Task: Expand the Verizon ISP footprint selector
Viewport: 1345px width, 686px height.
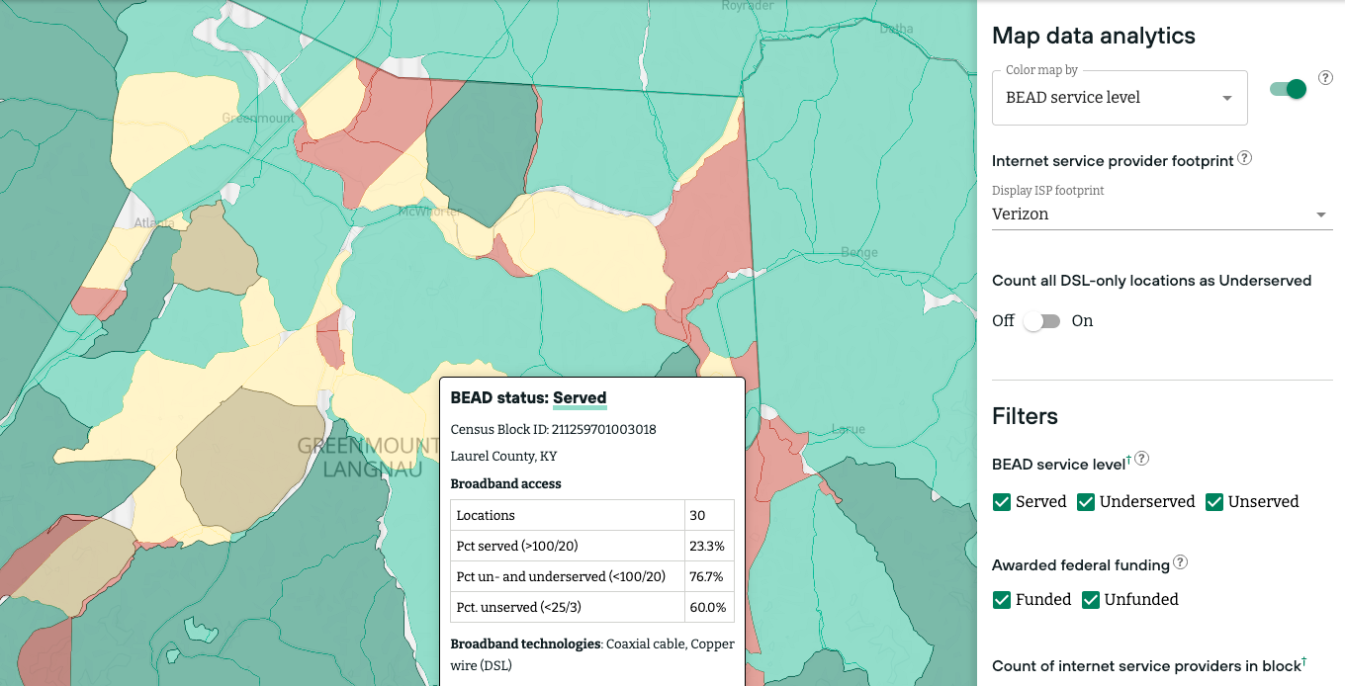Action: [1161, 214]
